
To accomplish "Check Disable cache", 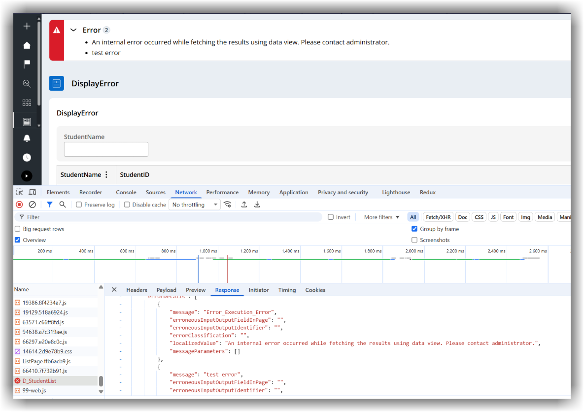I will click(128, 204).
